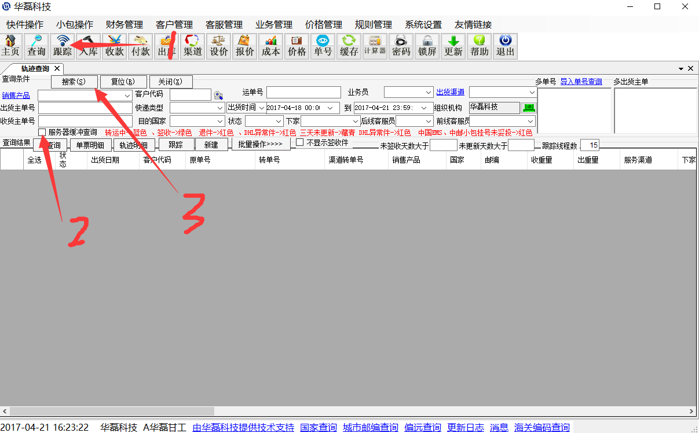The height and width of the screenshot is (433, 699).
Task: Enable the 服务器缓冲查询 checkbox
Action: pos(42,133)
